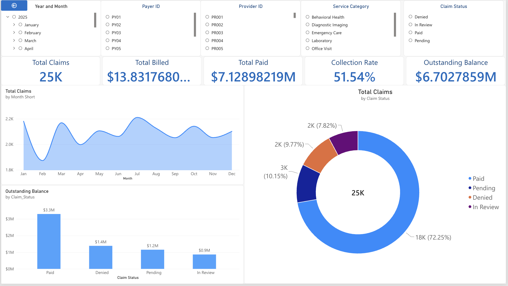
Task: Click the Outstanding Balance card value
Action: click(456, 77)
